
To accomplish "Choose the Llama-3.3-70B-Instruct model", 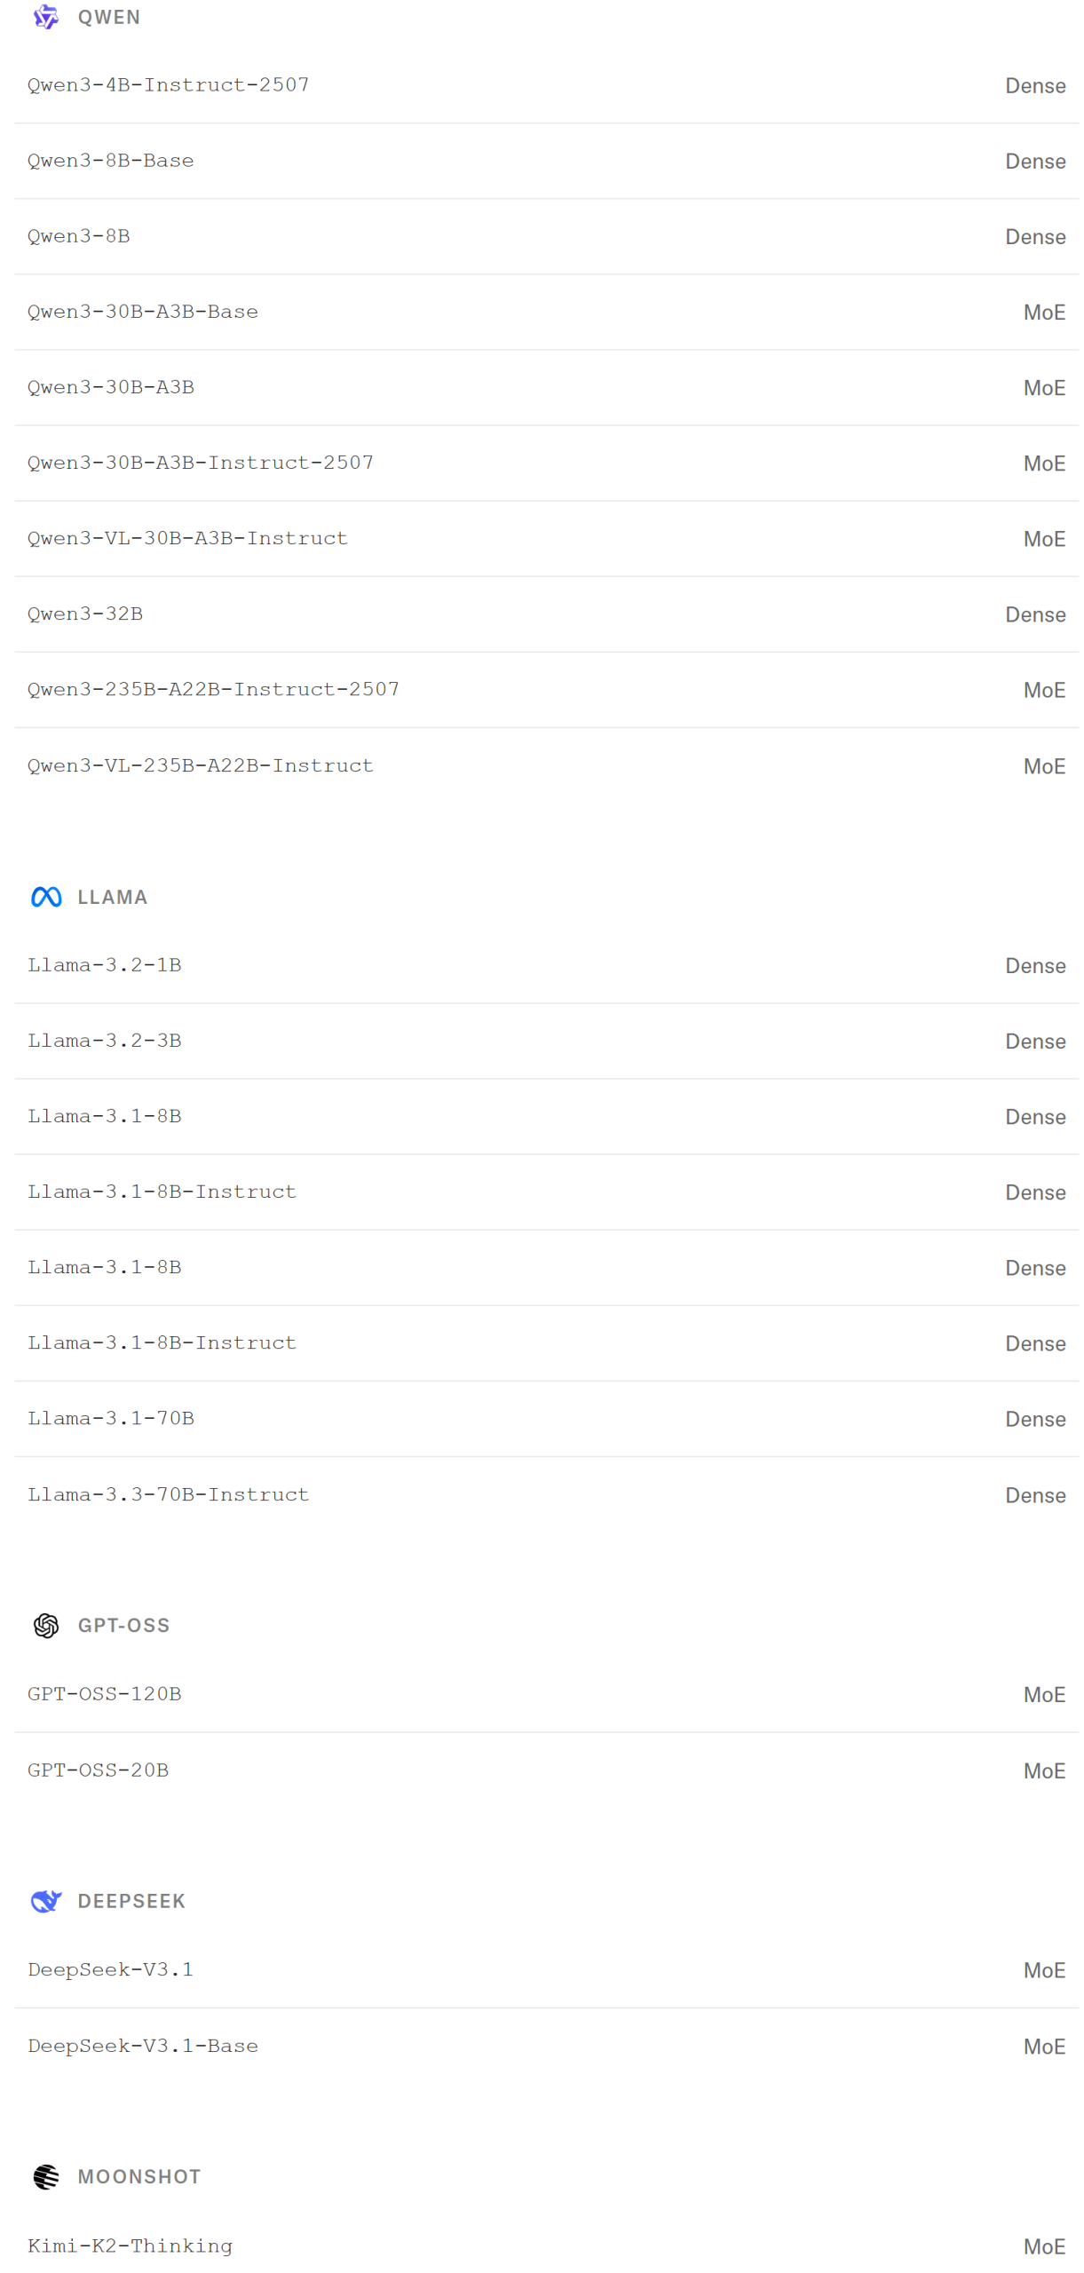I will coord(168,1494).
